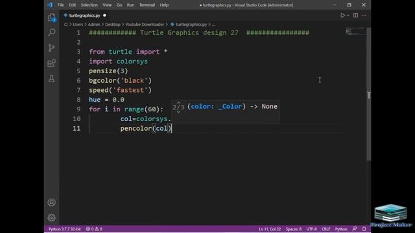Open the Manage gear icon

point(52,217)
